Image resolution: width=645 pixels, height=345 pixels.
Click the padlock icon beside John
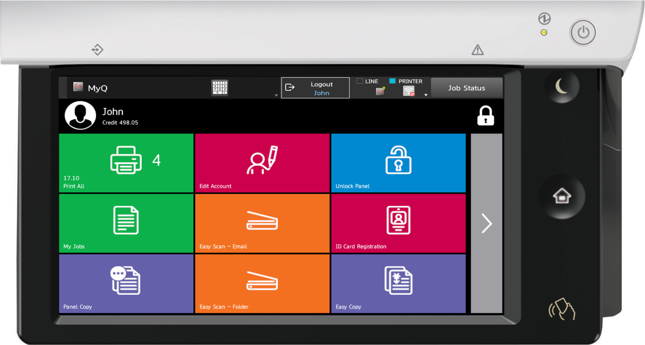pos(485,115)
